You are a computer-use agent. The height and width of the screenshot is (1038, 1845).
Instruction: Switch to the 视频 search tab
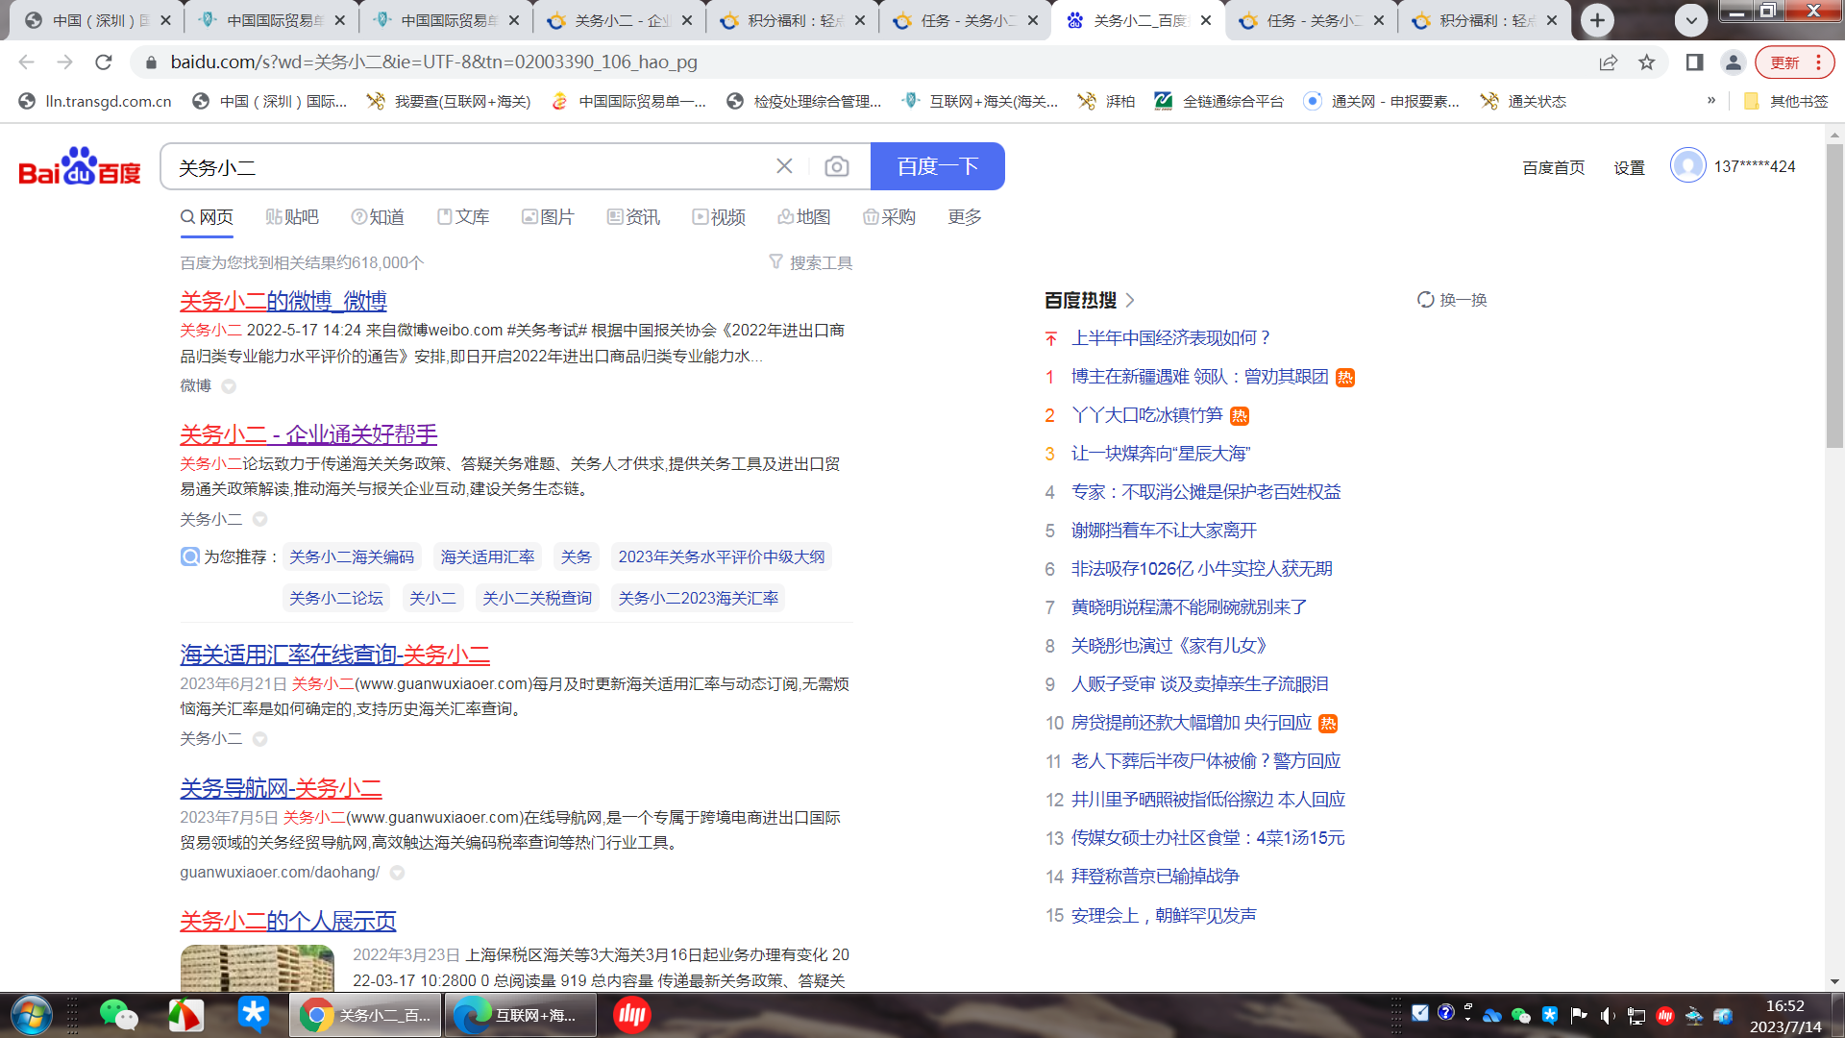[719, 217]
